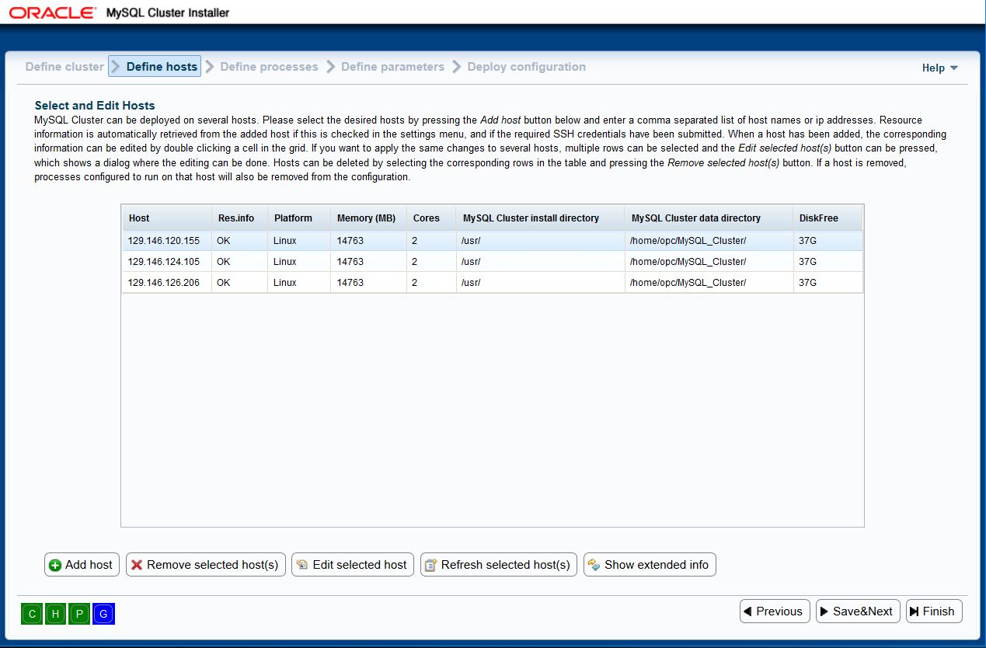
Task: Click the Edit selected host pencil icon
Action: (302, 565)
